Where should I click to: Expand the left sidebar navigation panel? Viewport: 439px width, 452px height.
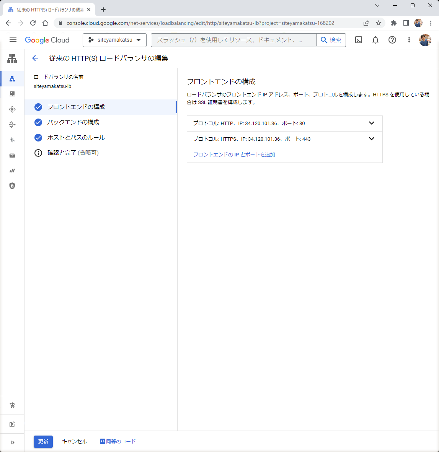point(12,442)
